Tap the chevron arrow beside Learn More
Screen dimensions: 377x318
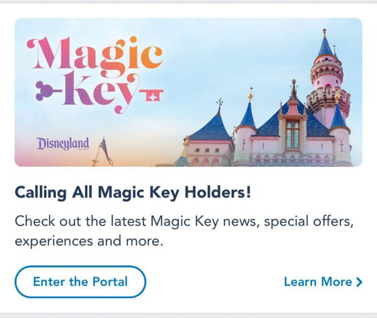tap(359, 282)
